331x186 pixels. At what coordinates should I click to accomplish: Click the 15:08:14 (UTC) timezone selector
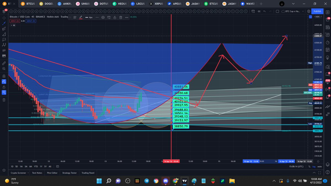pyautogui.click(x=297, y=166)
